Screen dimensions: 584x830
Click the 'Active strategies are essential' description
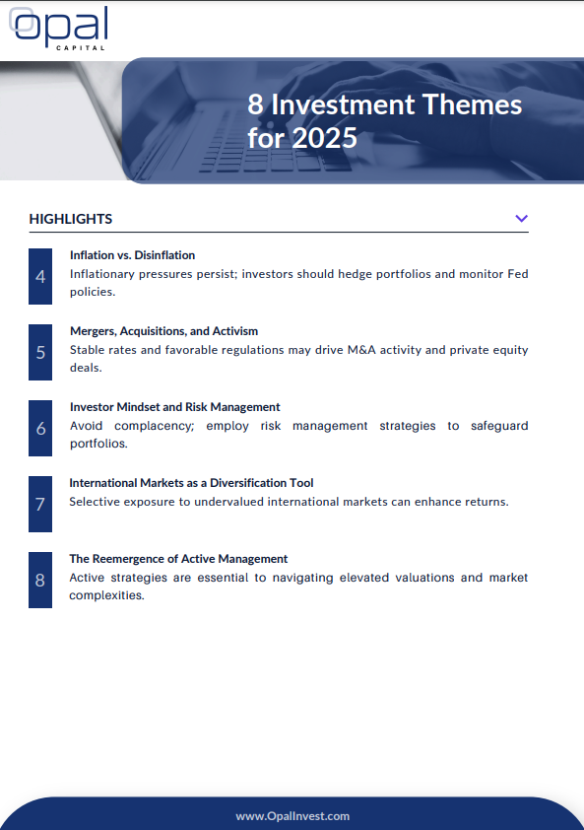[x=298, y=587]
